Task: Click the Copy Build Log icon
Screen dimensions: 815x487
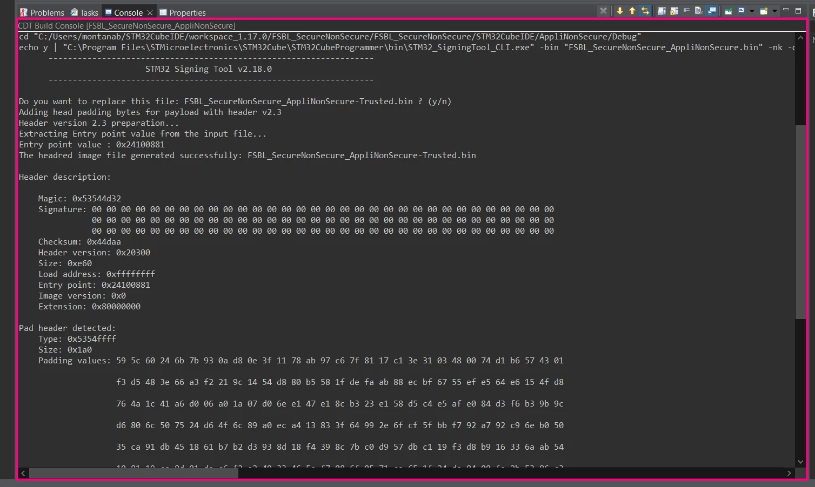Action: 662,11
